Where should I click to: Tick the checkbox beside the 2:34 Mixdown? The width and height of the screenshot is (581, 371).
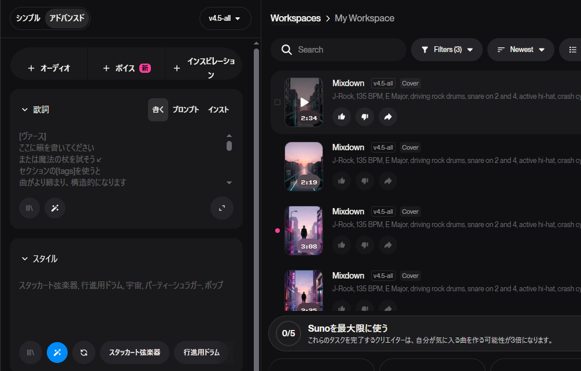pos(277,102)
